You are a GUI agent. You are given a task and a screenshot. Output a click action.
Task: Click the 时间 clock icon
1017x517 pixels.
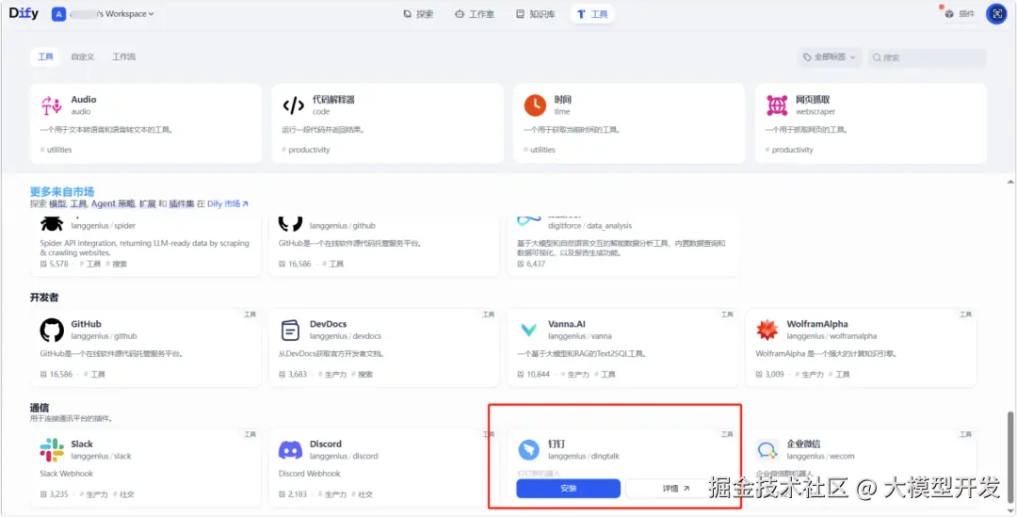coord(535,105)
